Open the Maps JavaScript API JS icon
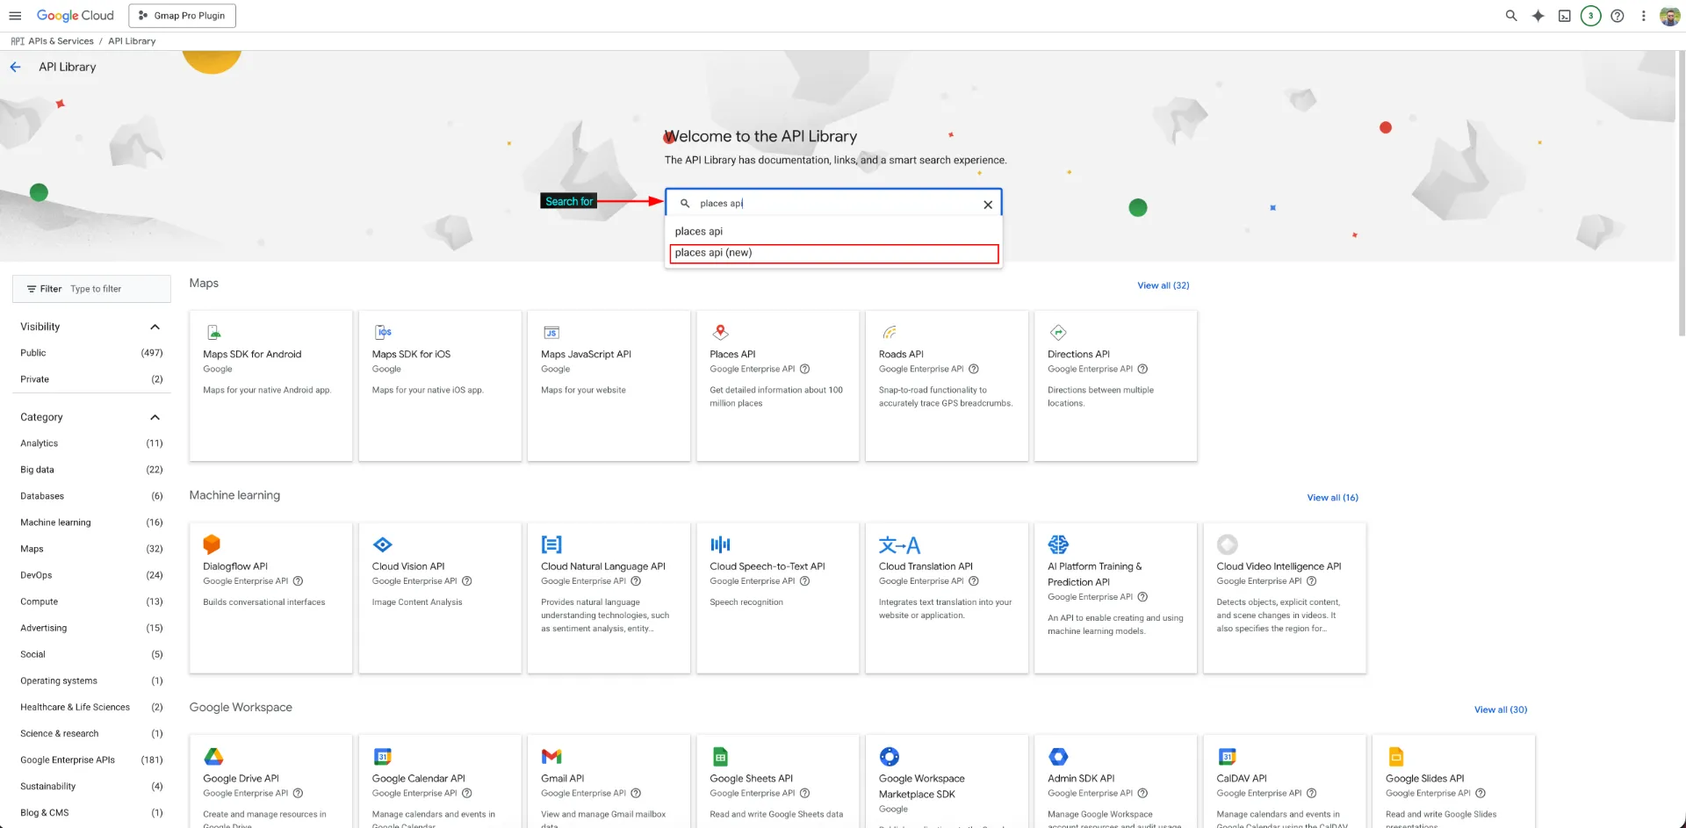Image resolution: width=1686 pixels, height=828 pixels. [551, 333]
